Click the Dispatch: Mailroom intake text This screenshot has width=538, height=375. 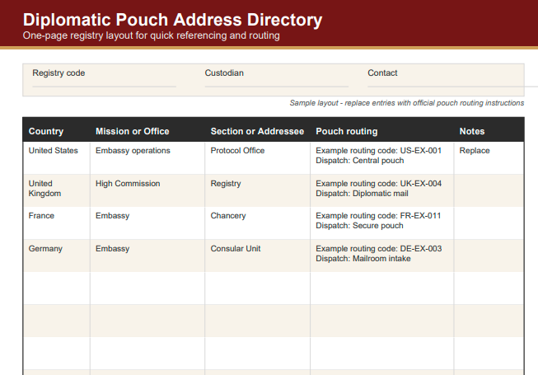[x=363, y=259]
